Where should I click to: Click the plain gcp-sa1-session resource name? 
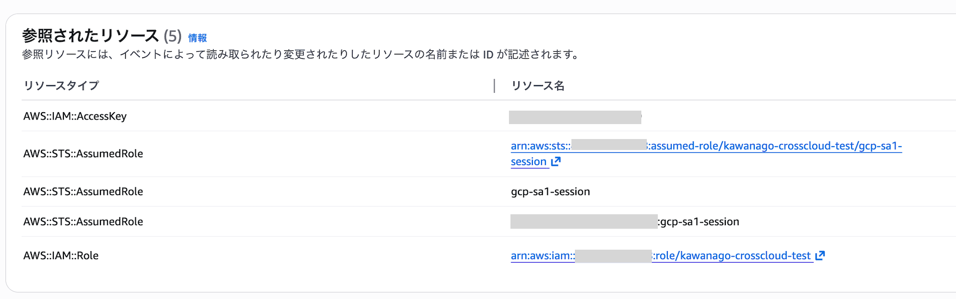coord(550,192)
